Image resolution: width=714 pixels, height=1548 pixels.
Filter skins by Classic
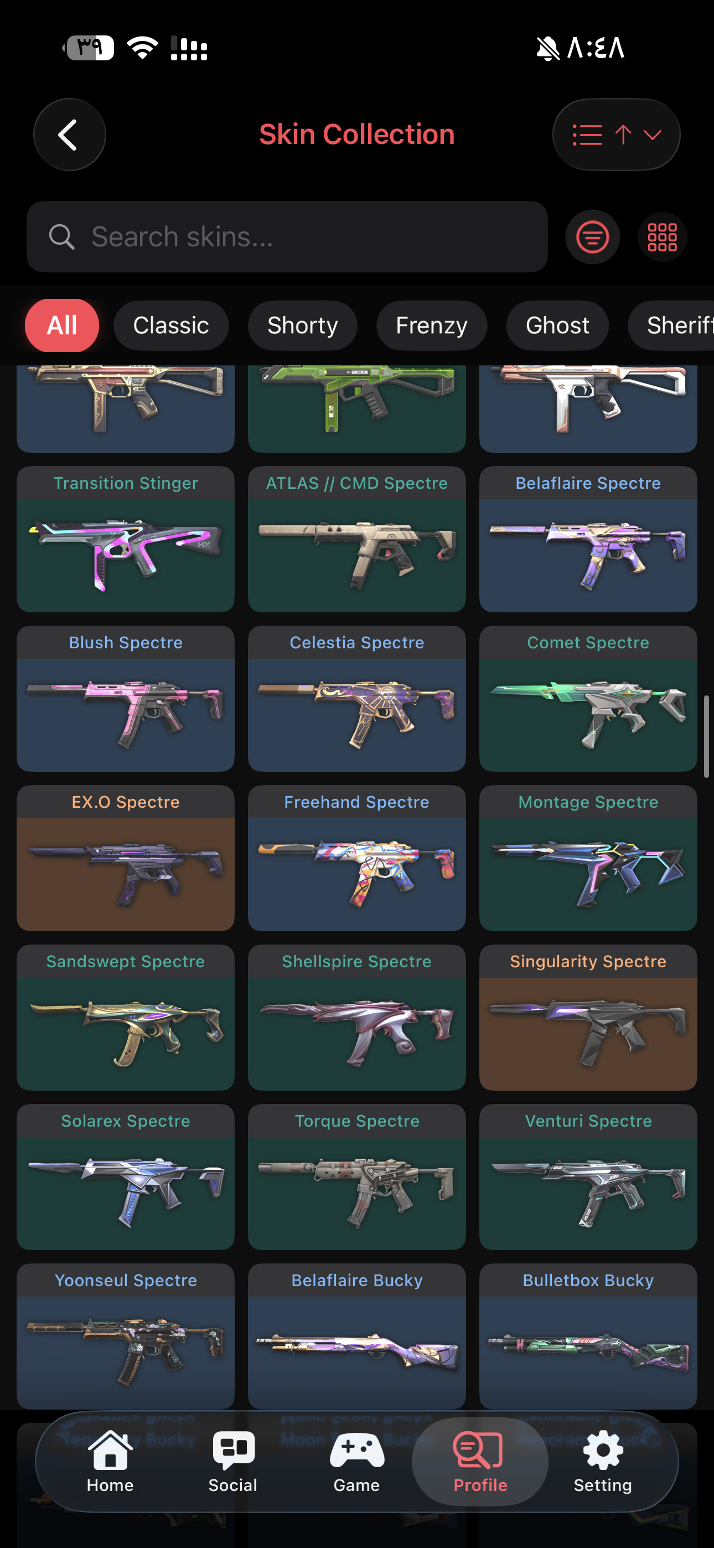pos(171,326)
